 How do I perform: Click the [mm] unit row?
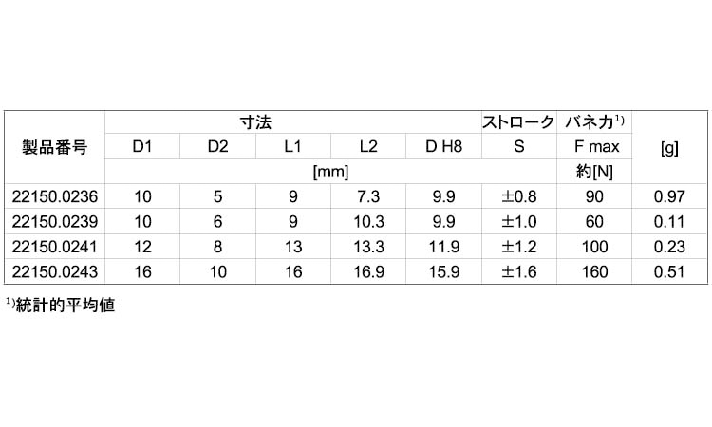point(329,172)
